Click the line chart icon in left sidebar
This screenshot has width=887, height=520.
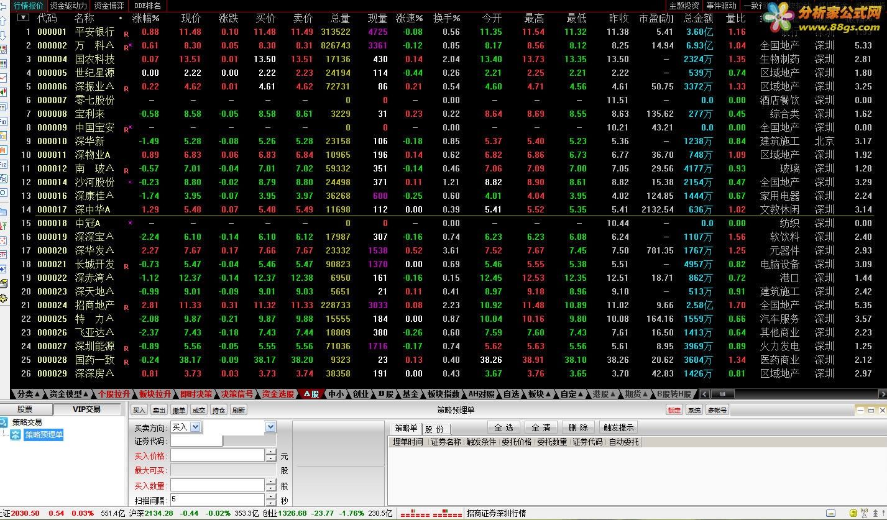pos(4,78)
